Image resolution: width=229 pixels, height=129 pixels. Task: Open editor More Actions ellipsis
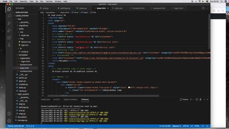click(x=207, y=8)
